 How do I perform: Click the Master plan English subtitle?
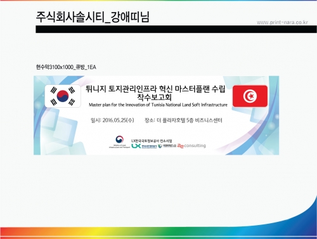(158, 105)
